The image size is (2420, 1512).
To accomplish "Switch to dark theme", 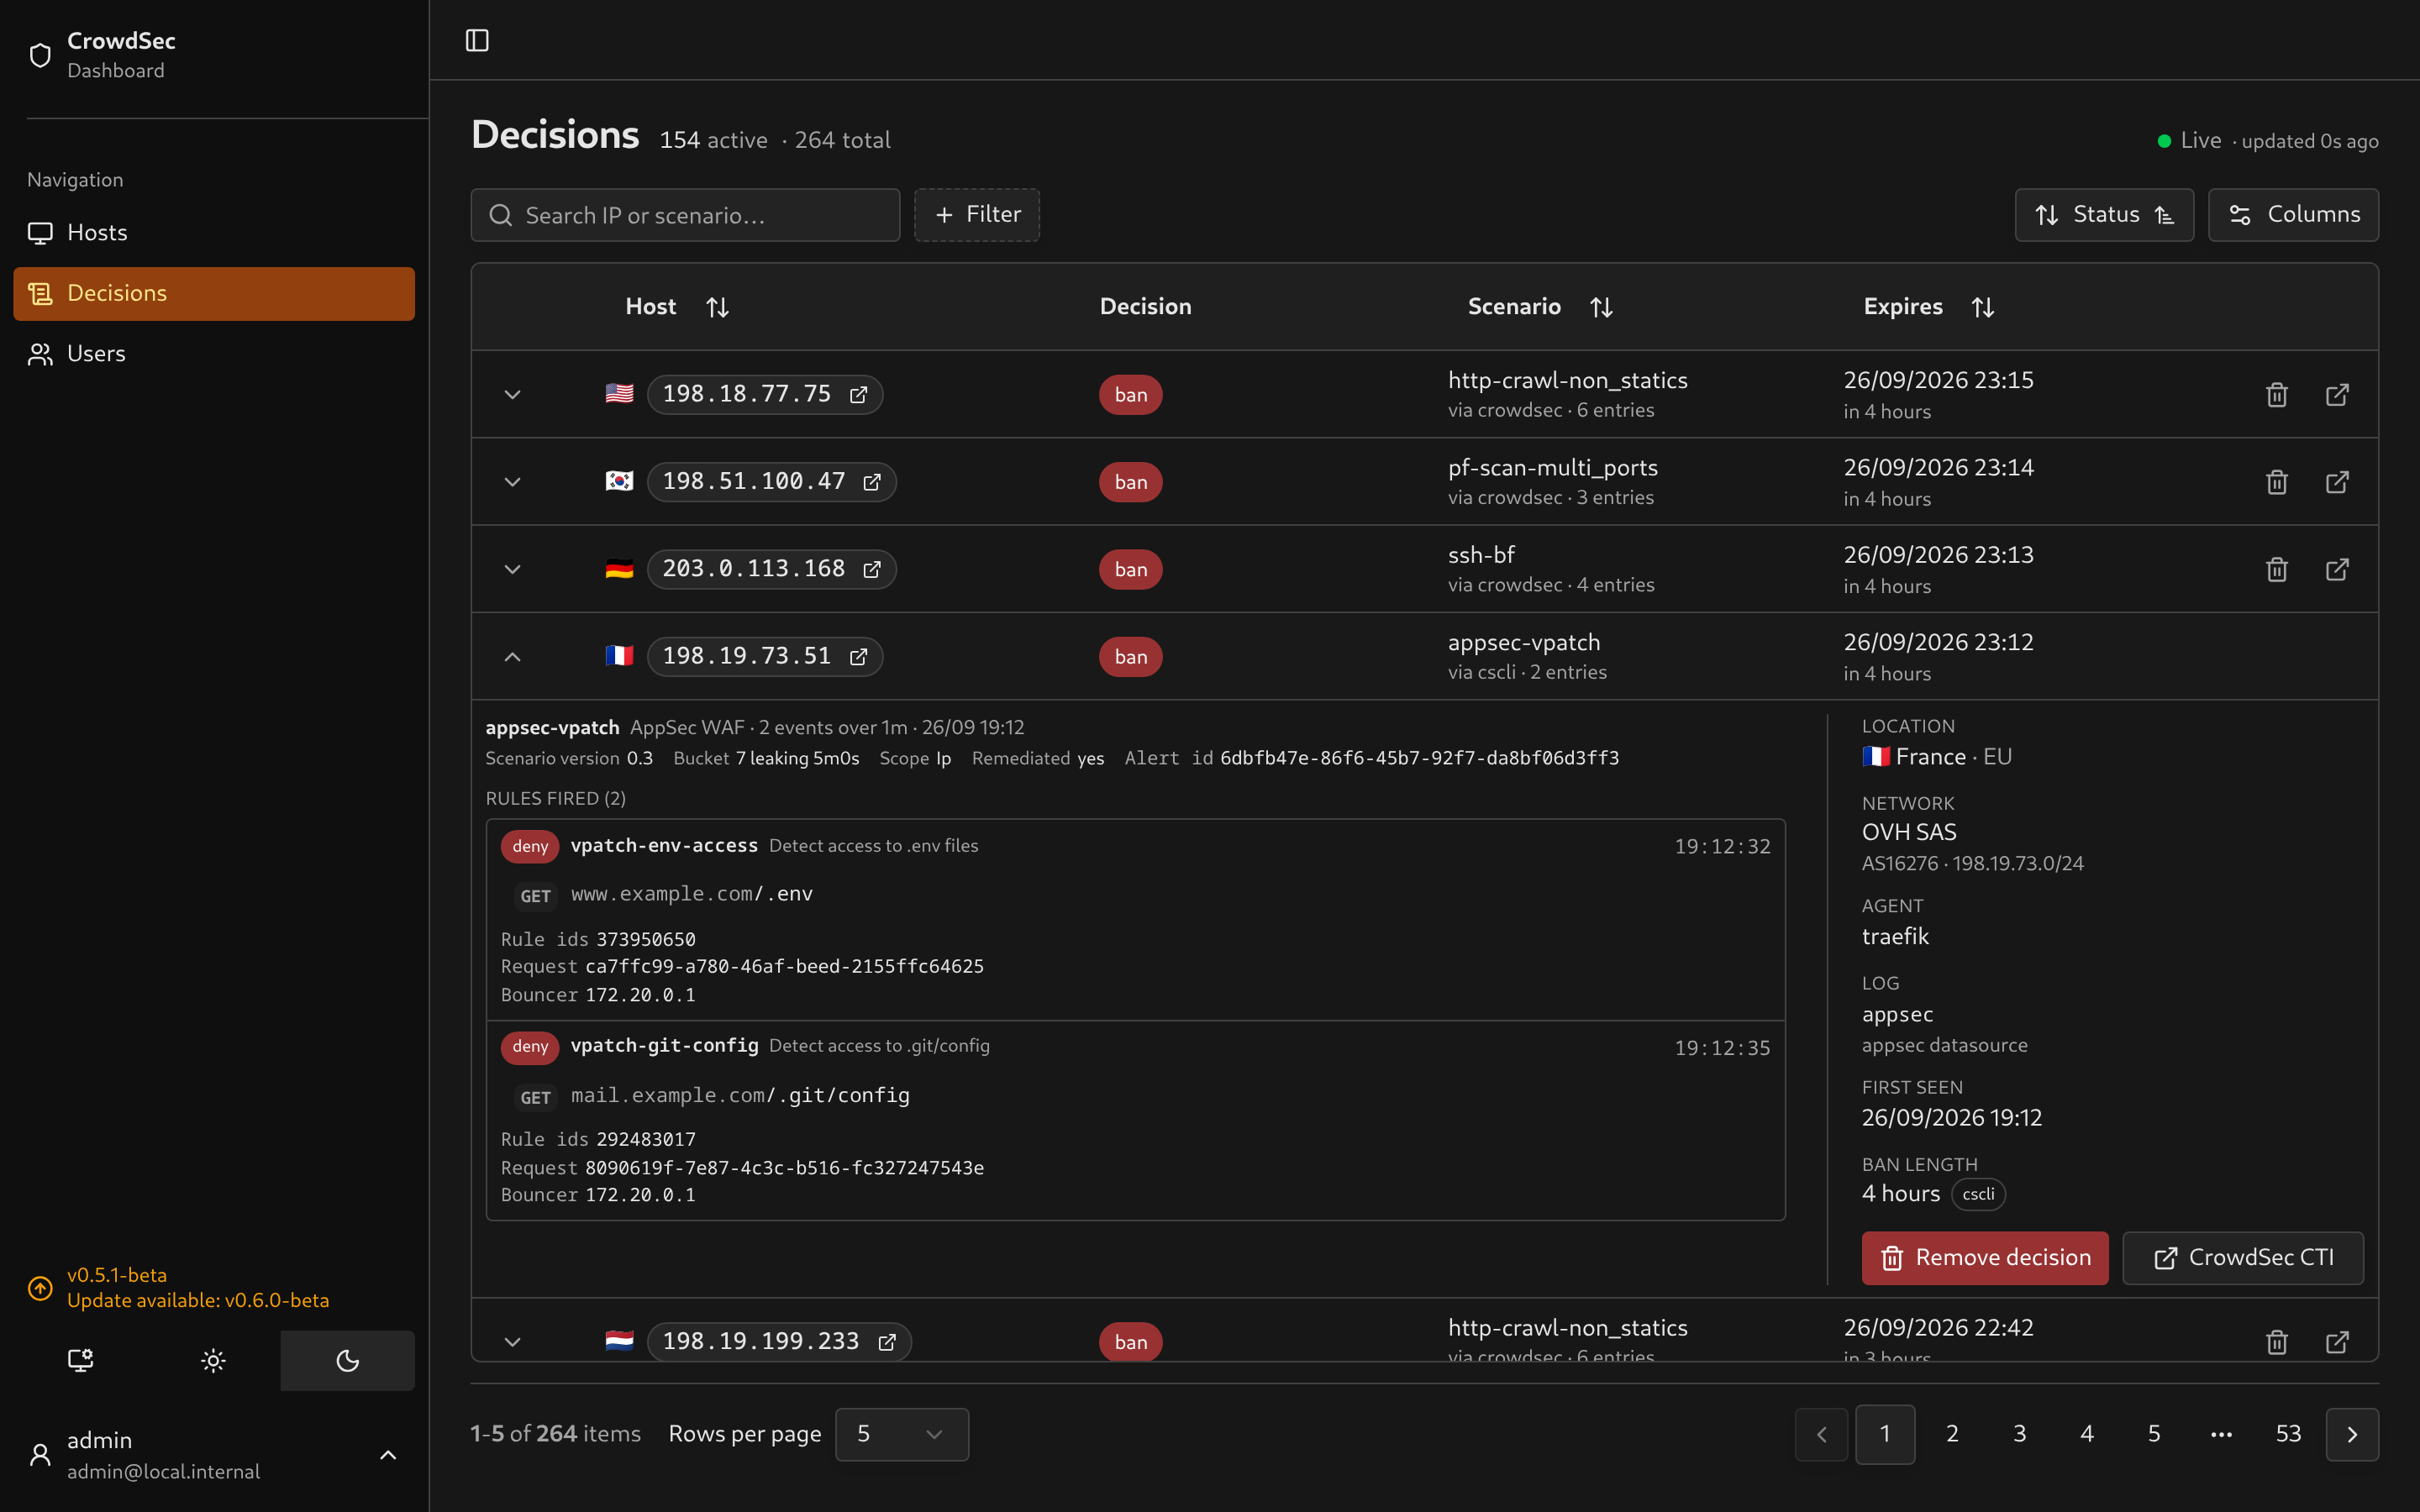I will [347, 1360].
